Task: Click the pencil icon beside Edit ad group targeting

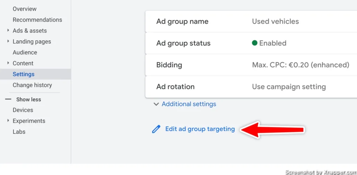Action: click(x=156, y=129)
